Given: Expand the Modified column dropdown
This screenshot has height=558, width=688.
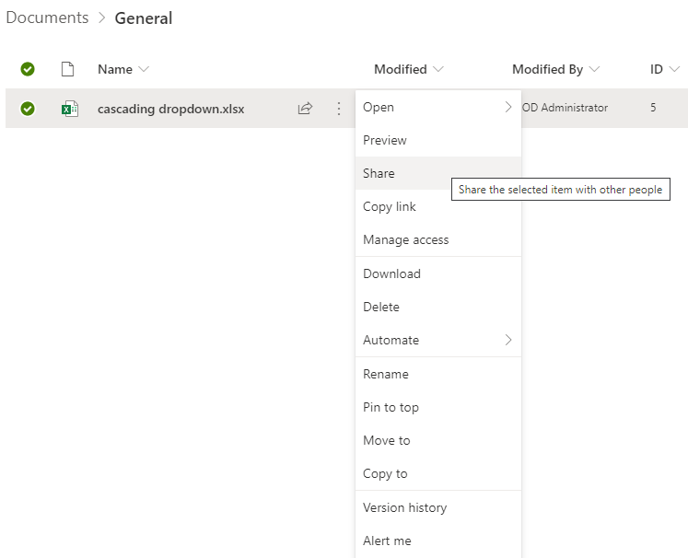Looking at the screenshot, I should [x=437, y=69].
